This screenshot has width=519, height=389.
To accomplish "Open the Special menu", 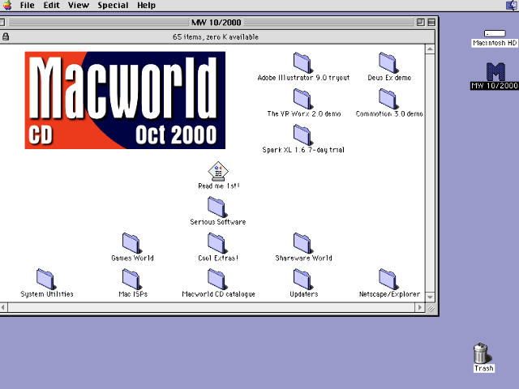I will click(113, 6).
